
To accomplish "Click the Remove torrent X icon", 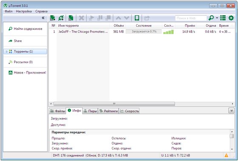I will [81, 18].
